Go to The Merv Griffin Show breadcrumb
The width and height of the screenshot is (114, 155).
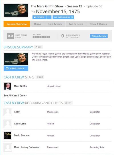click(x=47, y=6)
